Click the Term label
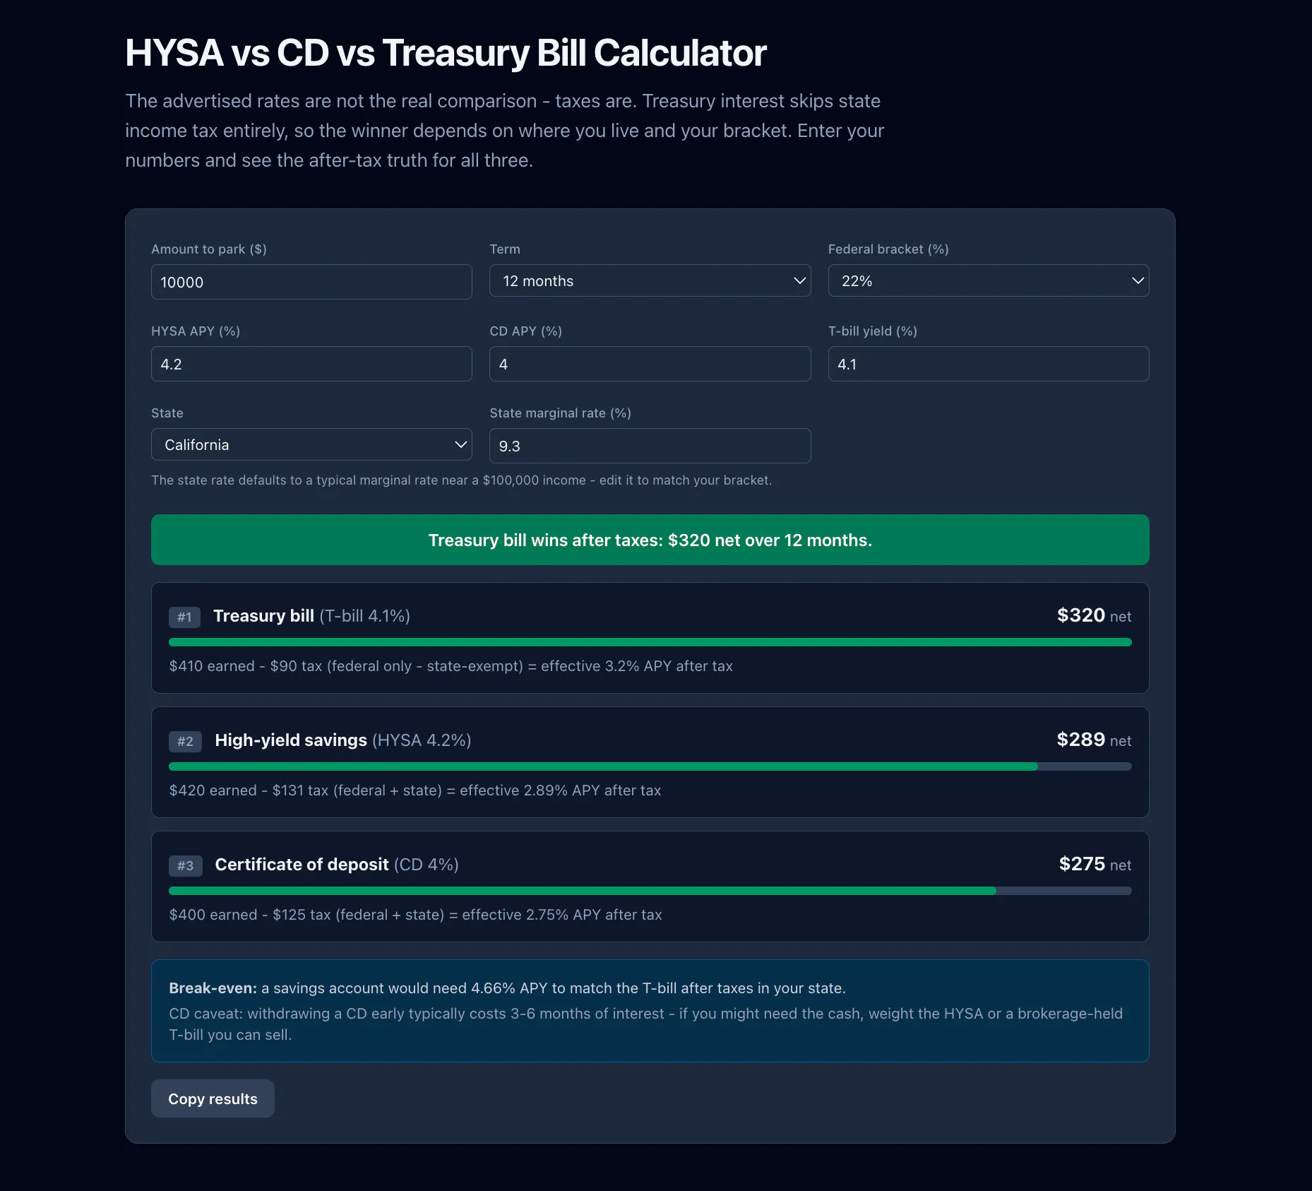This screenshot has width=1312, height=1191. tap(505, 249)
